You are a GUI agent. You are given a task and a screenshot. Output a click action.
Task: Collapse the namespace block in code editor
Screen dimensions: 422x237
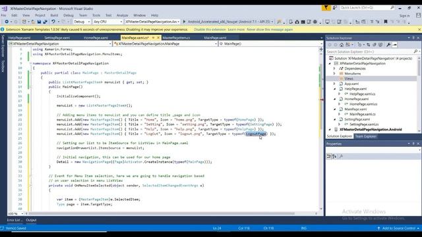point(30,63)
